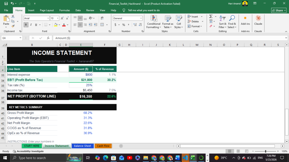
Task: Open Delete cells dropdown arrow
Action: pos(202,21)
